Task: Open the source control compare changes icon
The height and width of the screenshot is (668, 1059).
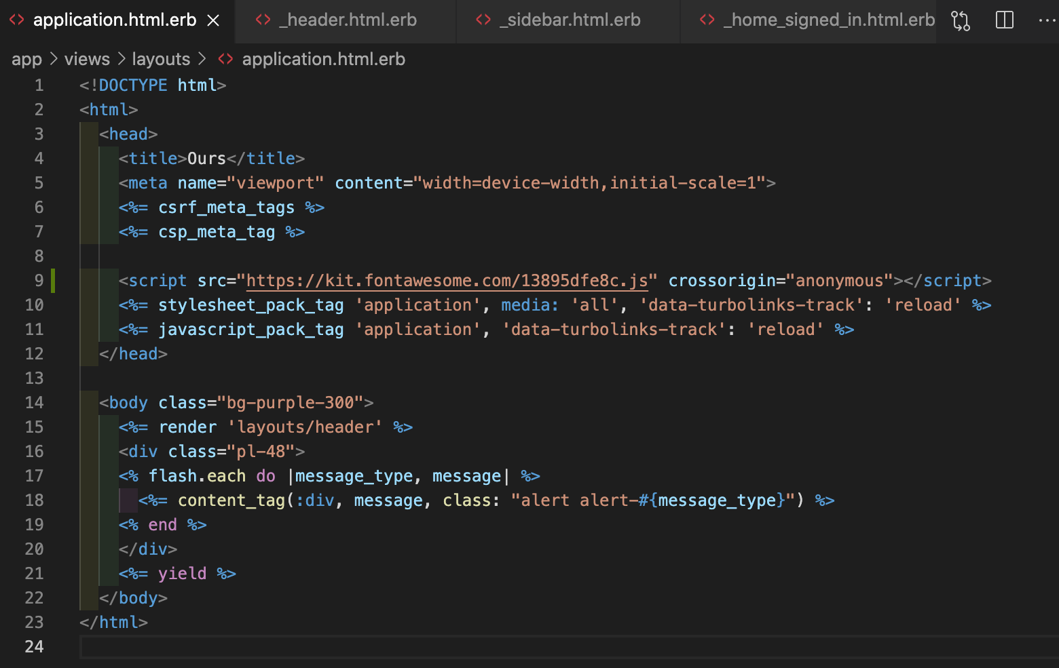Action: 961,20
